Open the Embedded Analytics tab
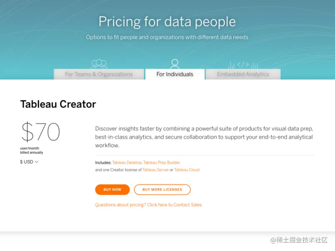The width and height of the screenshot is (335, 251). pos(243,74)
